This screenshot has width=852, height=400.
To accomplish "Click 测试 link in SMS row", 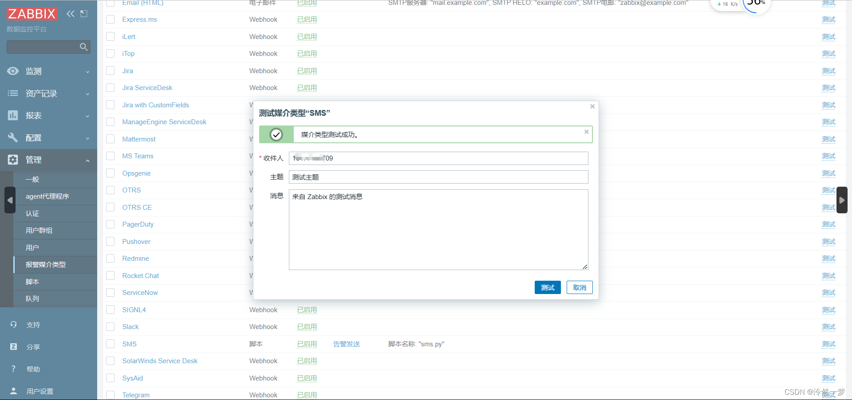I will pyautogui.click(x=828, y=344).
